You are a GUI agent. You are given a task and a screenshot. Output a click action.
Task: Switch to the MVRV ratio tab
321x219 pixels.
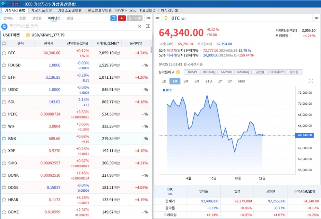point(126,10)
